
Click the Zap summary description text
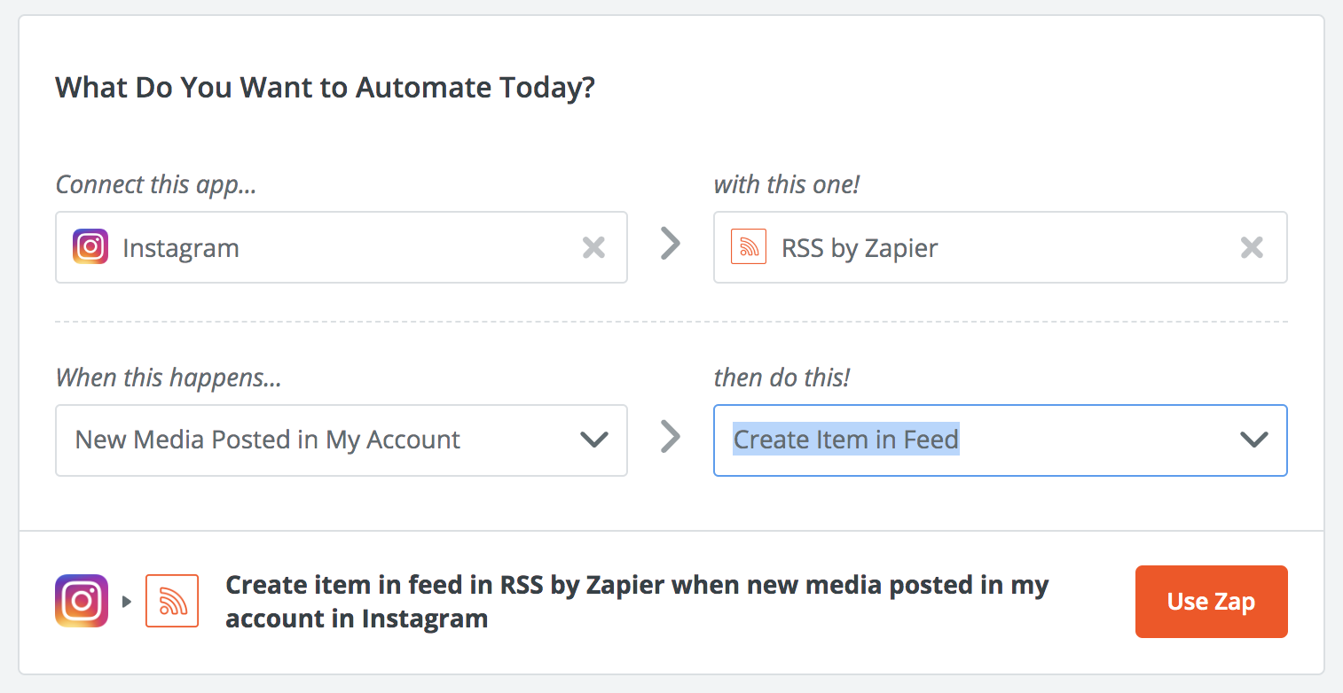(637, 601)
